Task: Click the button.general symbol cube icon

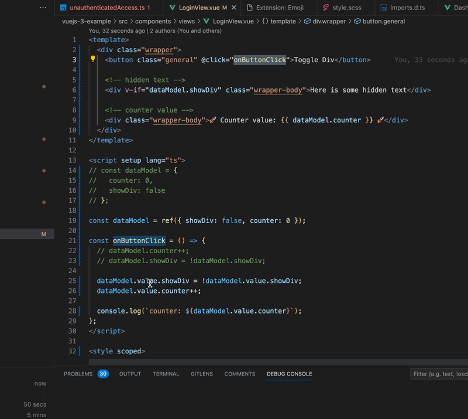Action: 357,21
